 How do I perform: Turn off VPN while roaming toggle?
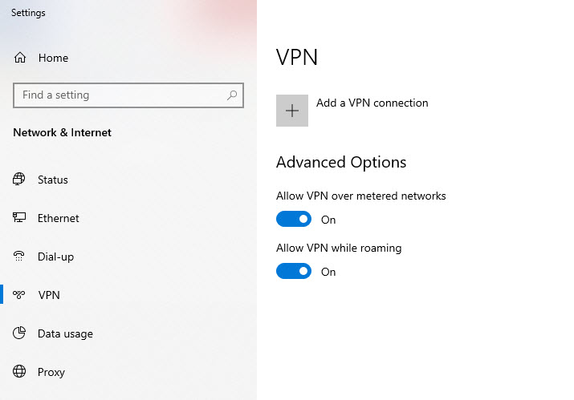coord(293,272)
